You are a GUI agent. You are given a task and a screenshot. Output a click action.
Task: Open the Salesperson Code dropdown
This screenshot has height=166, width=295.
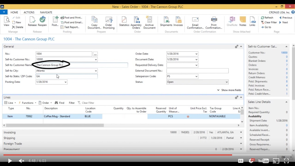coord(196,76)
